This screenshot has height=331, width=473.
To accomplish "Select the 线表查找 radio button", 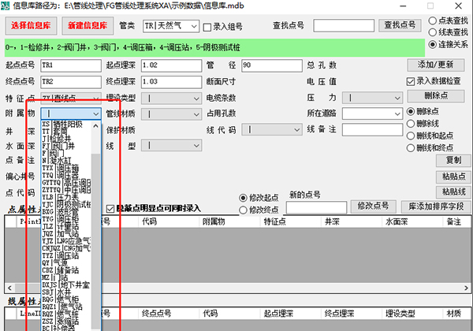I will (x=432, y=32).
